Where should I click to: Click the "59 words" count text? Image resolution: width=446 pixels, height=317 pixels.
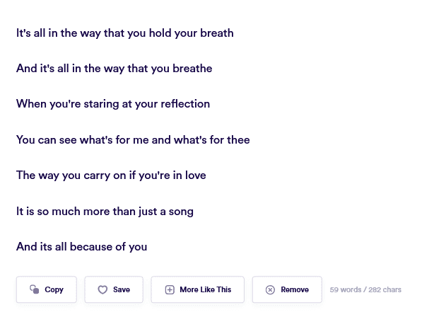345,289
